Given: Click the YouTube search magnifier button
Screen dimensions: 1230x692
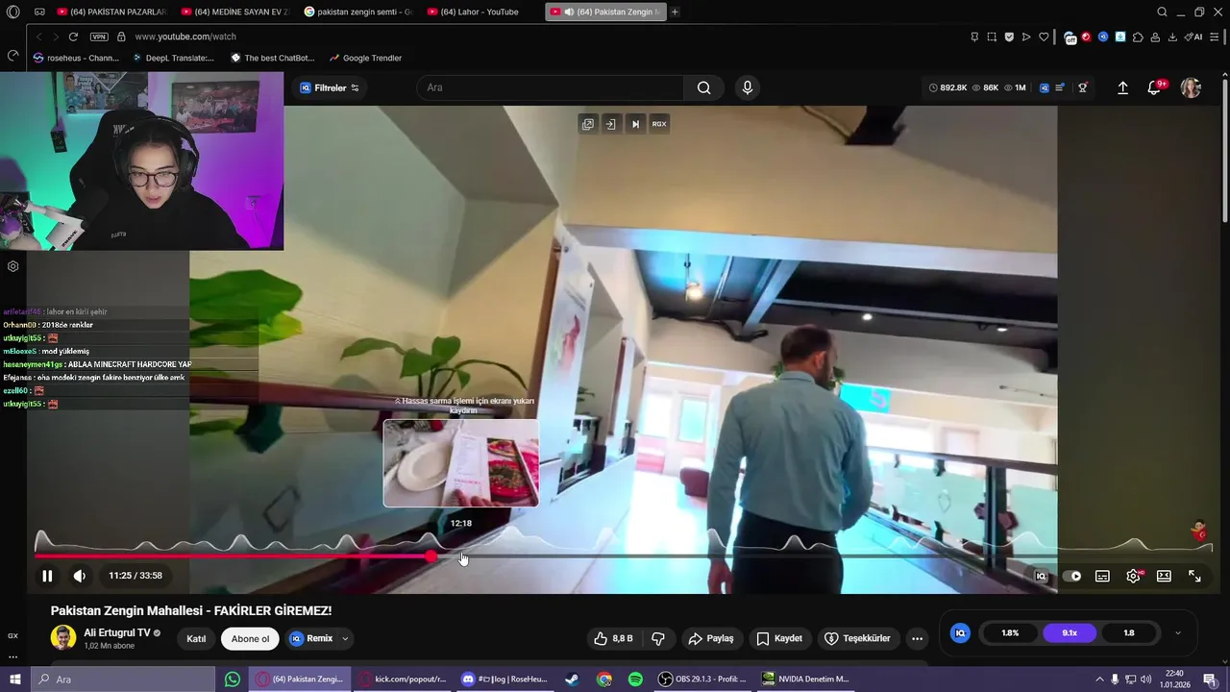Looking at the screenshot, I should click(x=704, y=87).
